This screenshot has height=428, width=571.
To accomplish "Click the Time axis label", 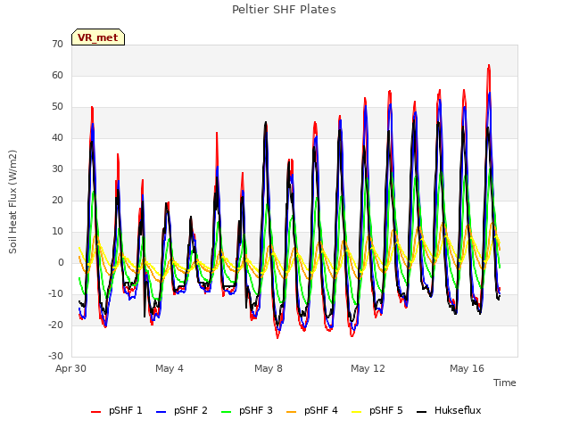I will pyautogui.click(x=505, y=383).
